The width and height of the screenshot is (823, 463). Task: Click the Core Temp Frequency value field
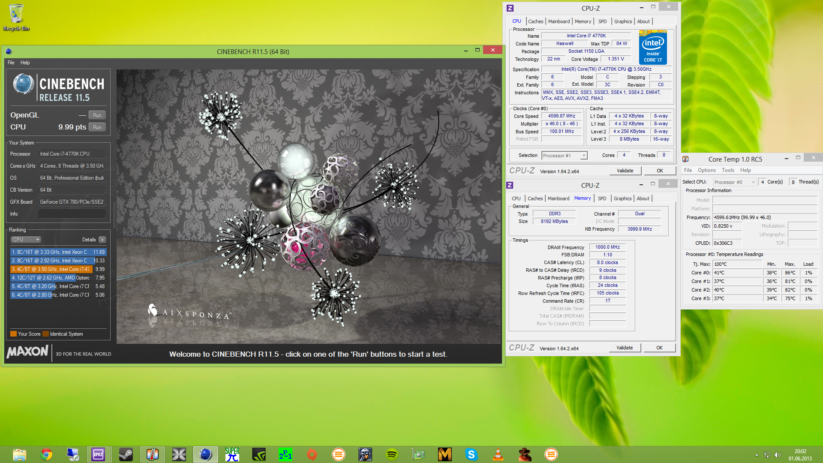765,217
